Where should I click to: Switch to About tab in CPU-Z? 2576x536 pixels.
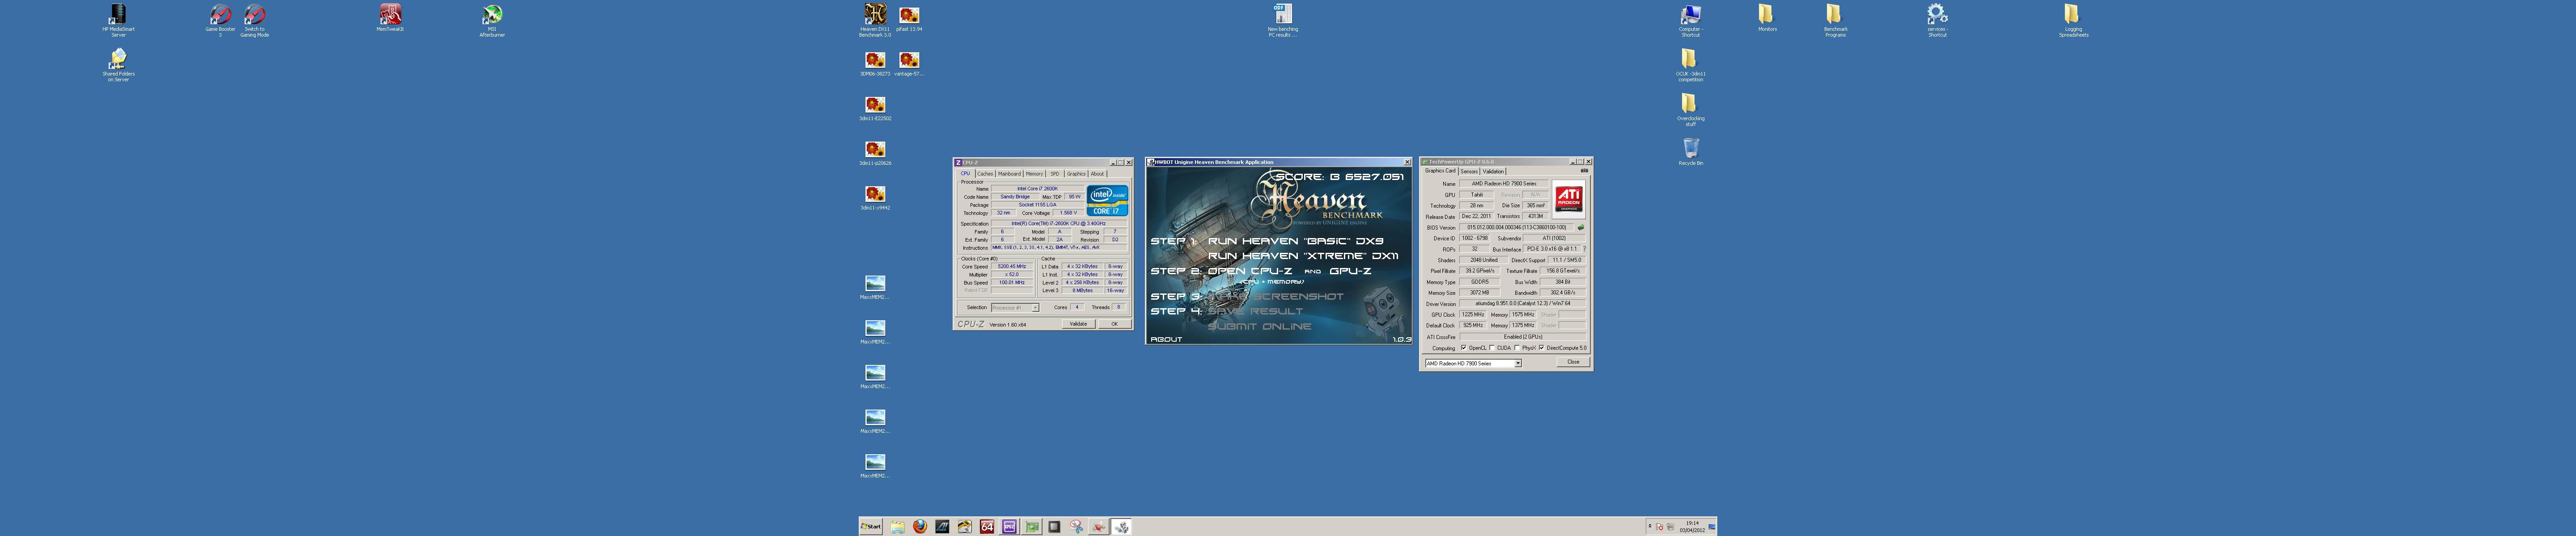[1097, 174]
